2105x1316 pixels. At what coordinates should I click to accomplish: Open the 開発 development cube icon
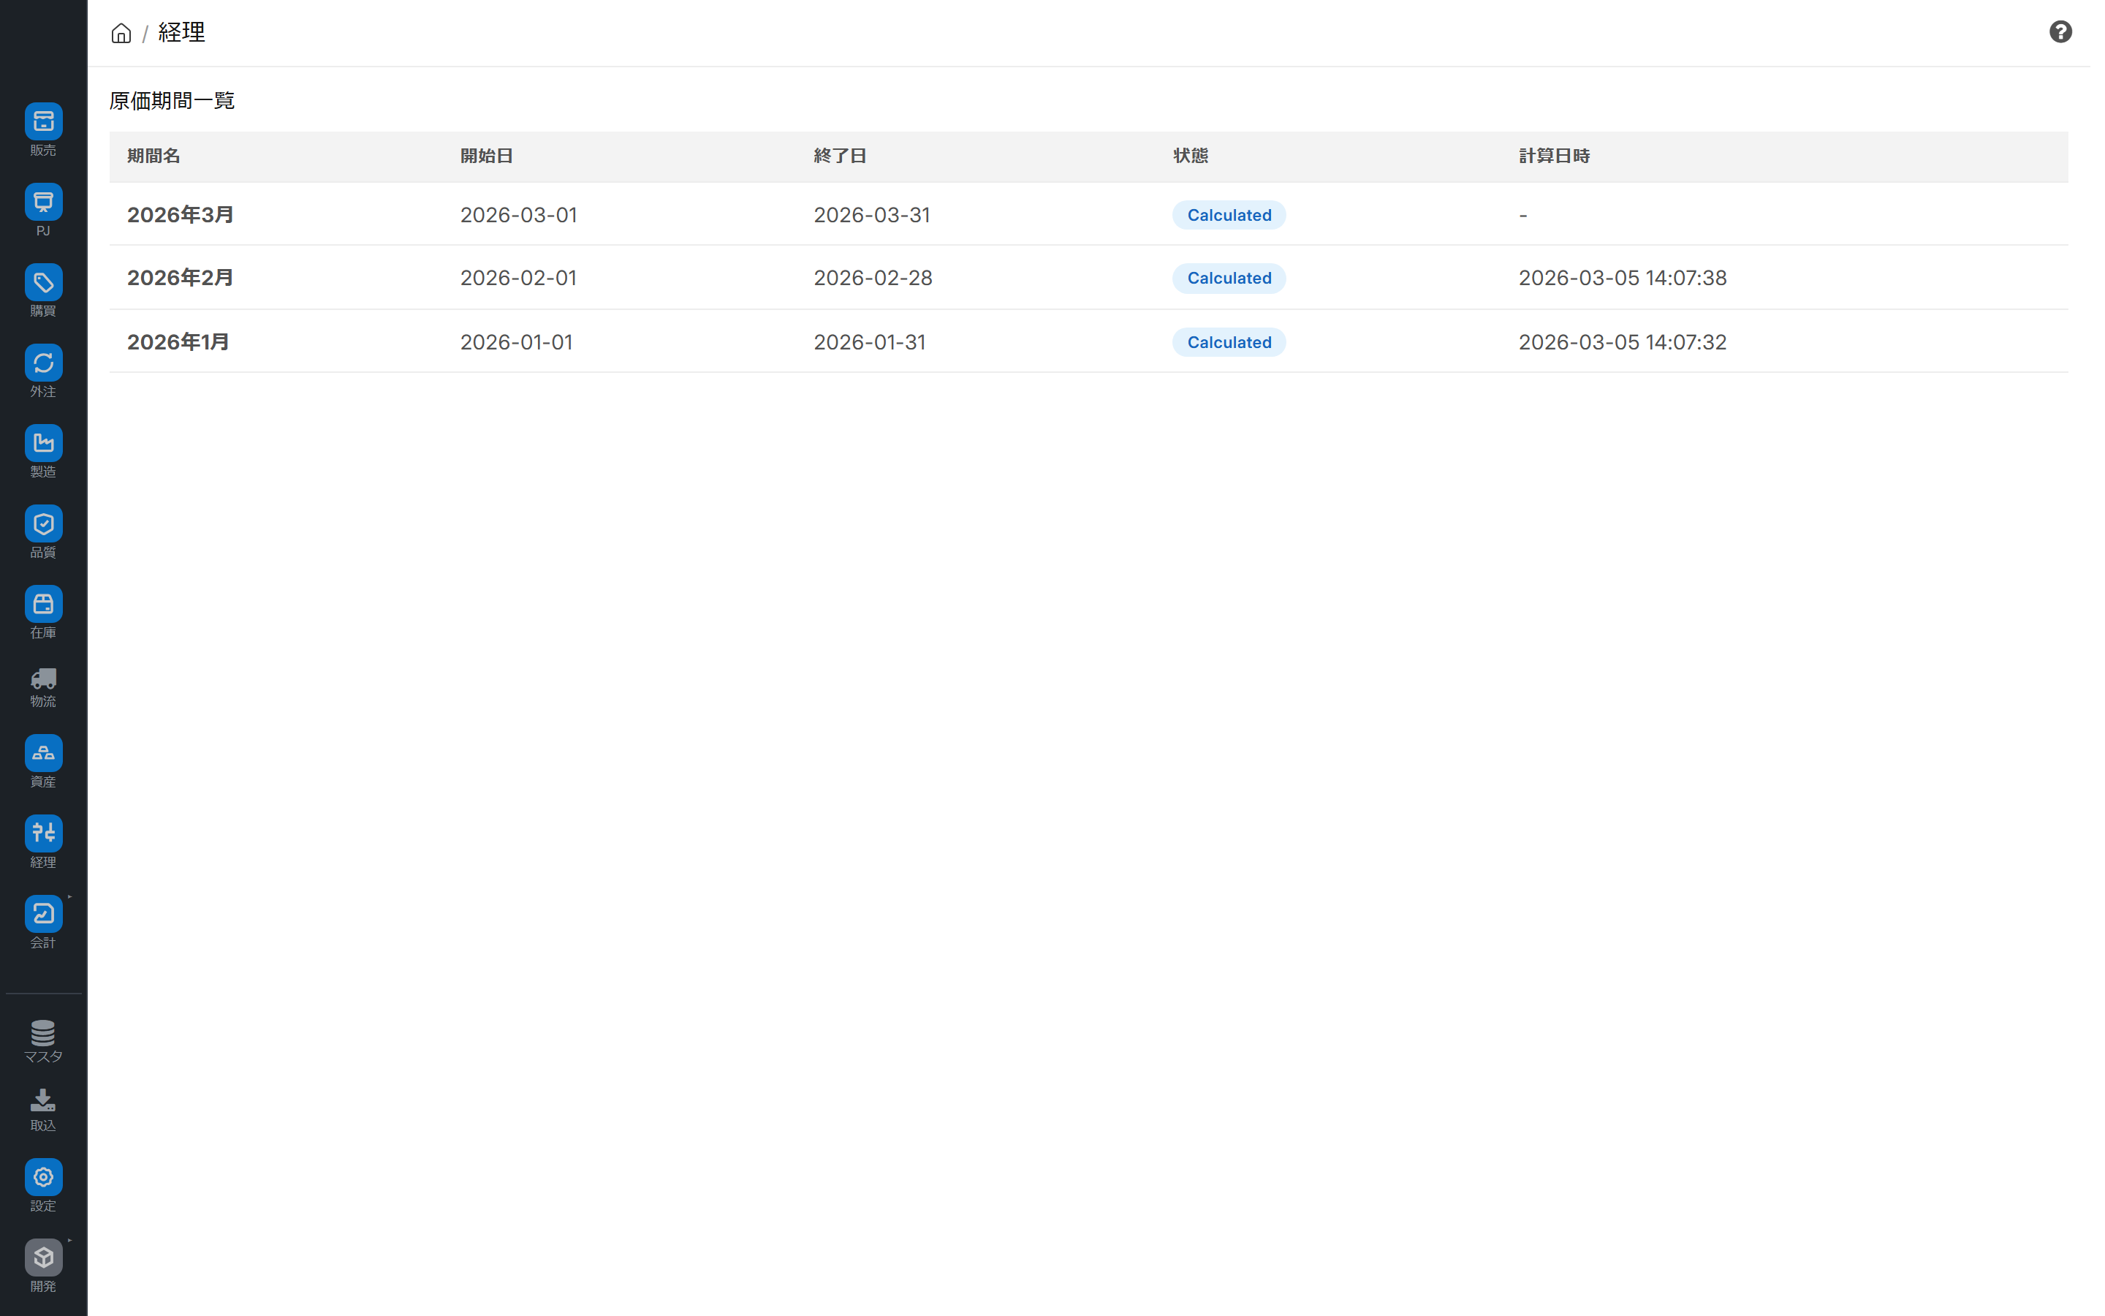(44, 1258)
